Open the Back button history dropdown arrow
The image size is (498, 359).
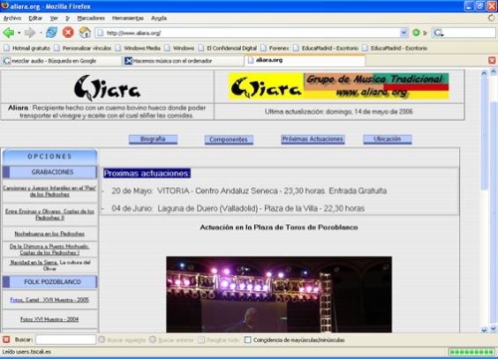[19, 33]
